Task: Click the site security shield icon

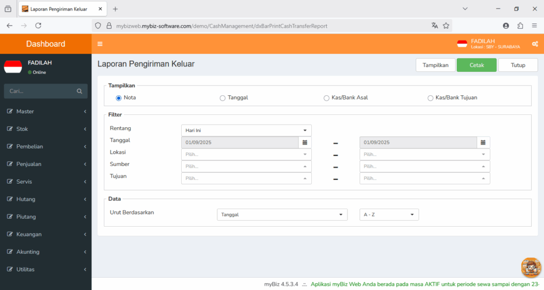Action: tap(98, 26)
